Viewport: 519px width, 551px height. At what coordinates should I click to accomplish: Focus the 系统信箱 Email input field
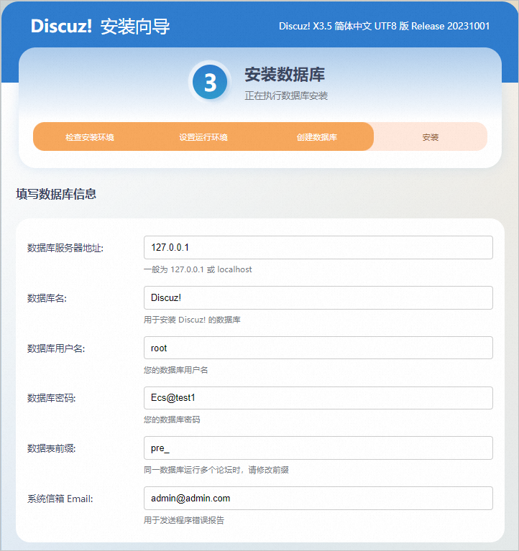tap(318, 498)
